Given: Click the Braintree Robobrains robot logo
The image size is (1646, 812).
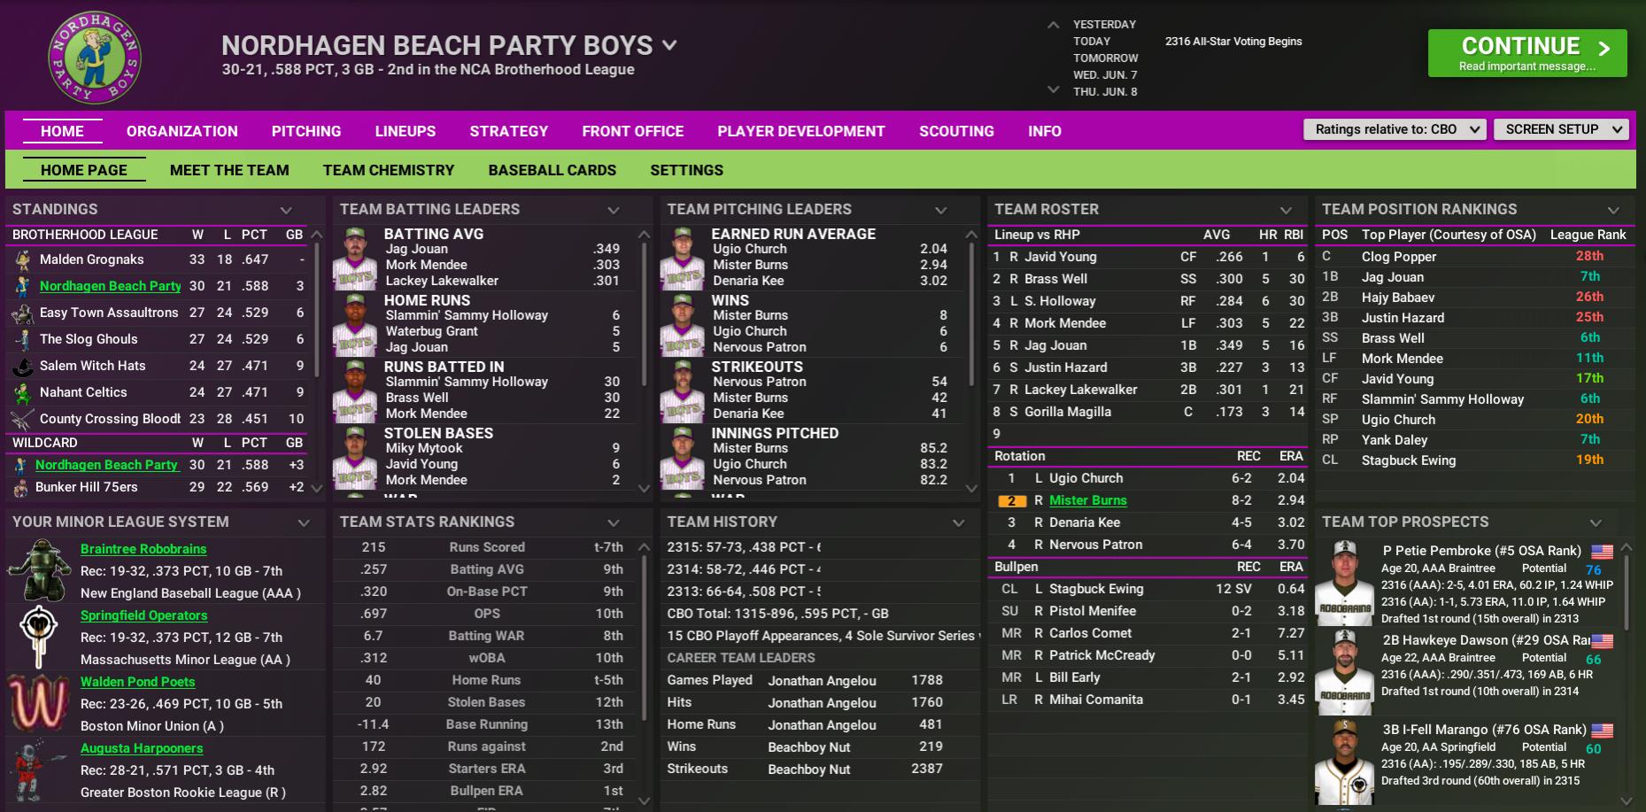Looking at the screenshot, I should [39, 569].
